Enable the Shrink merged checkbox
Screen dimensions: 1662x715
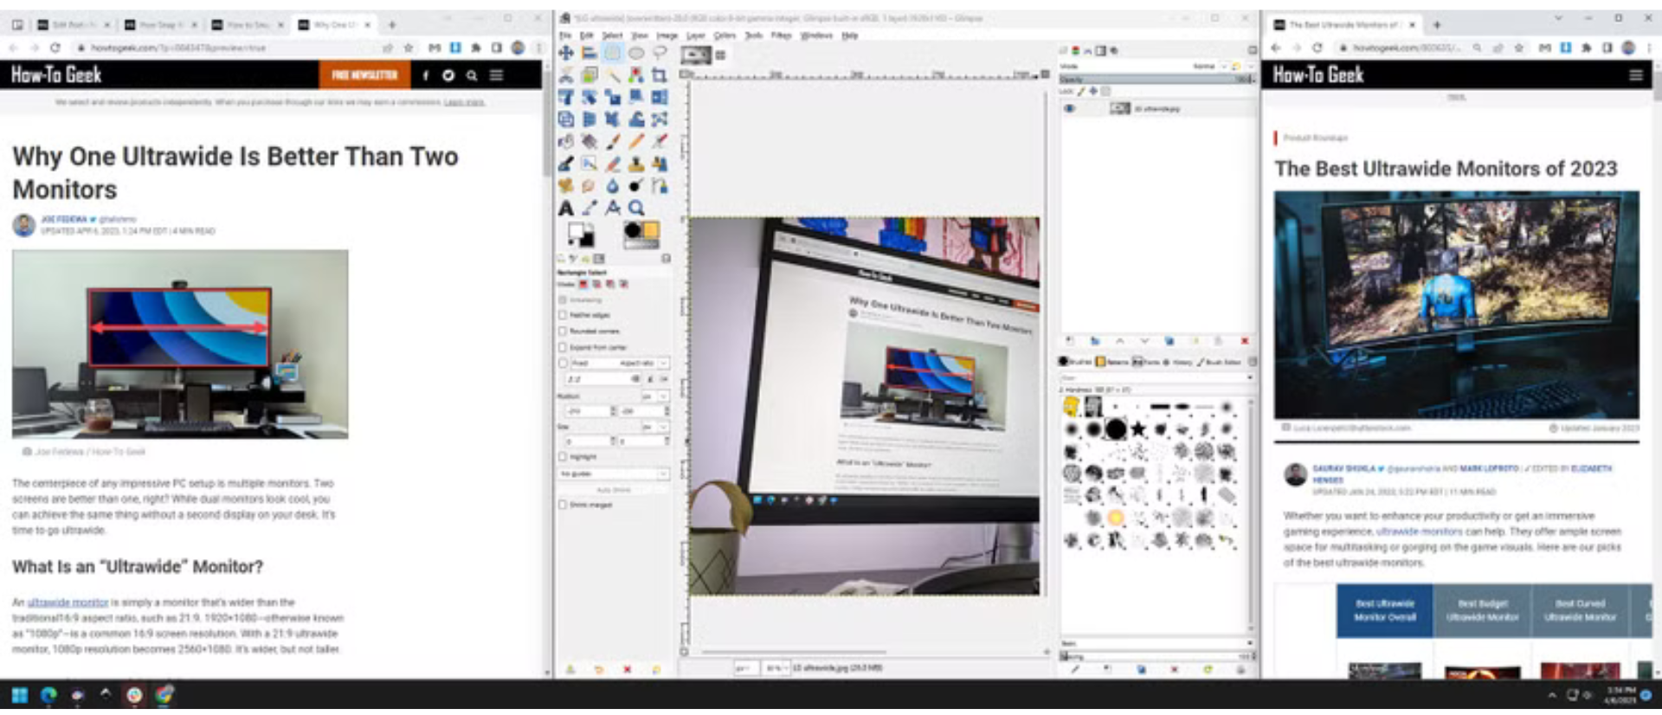(563, 505)
